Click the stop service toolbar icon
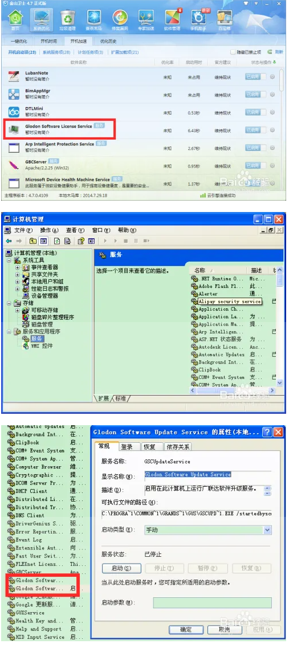The width and height of the screenshot is (289, 656). (x=125, y=241)
